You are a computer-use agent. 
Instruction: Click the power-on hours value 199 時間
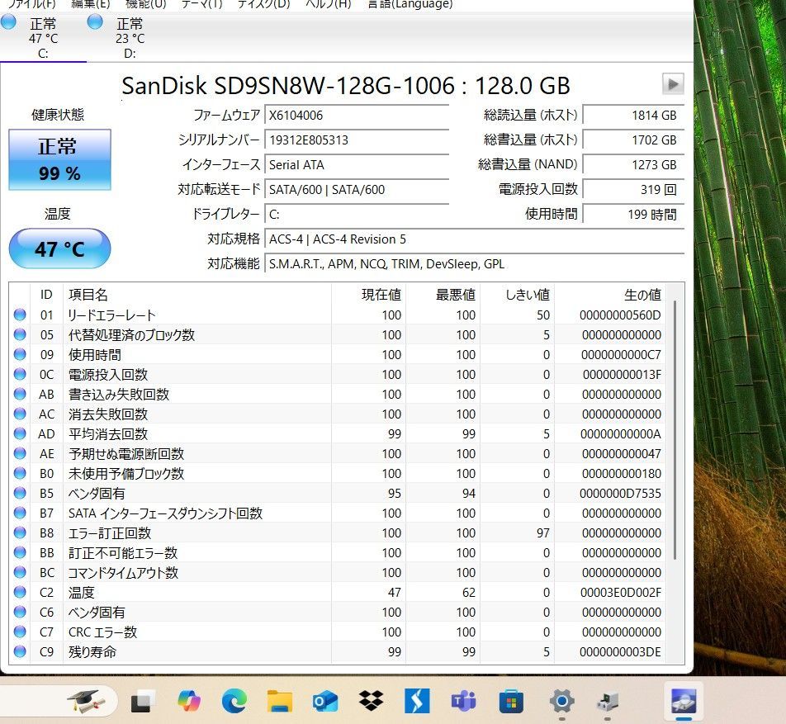(633, 215)
